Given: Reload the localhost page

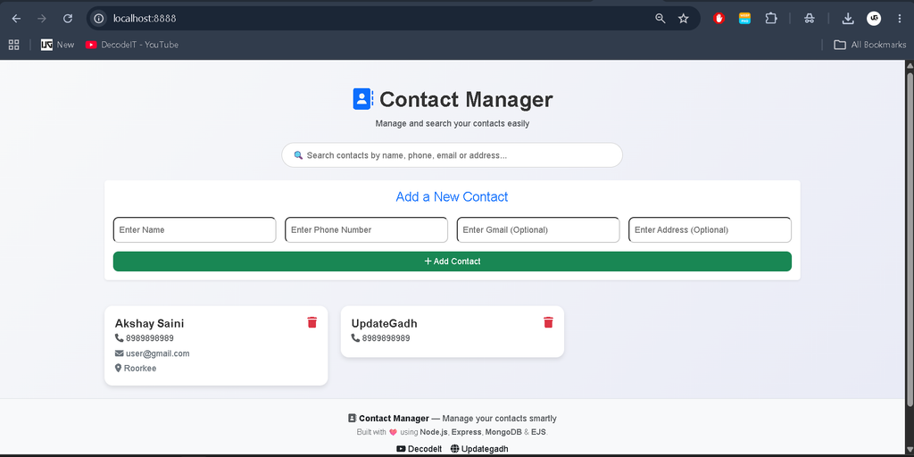Looking at the screenshot, I should tap(68, 19).
